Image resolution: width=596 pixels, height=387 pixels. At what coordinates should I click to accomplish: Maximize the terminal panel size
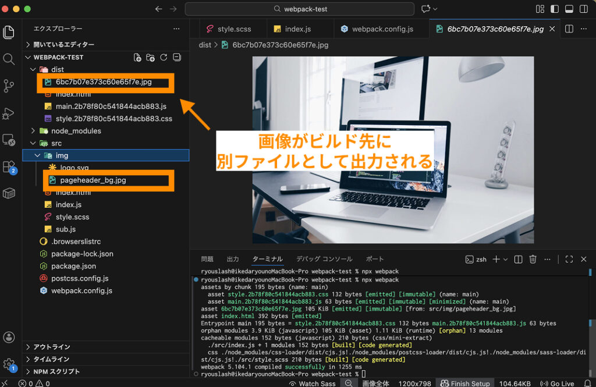point(569,260)
